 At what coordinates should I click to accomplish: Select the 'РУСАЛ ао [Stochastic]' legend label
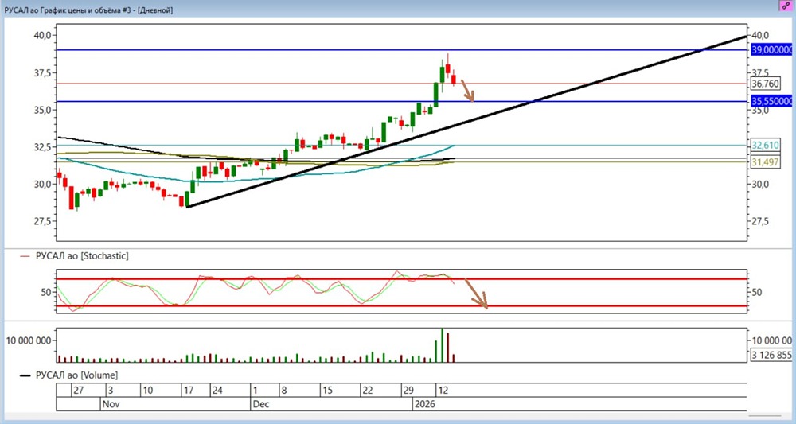(x=82, y=256)
